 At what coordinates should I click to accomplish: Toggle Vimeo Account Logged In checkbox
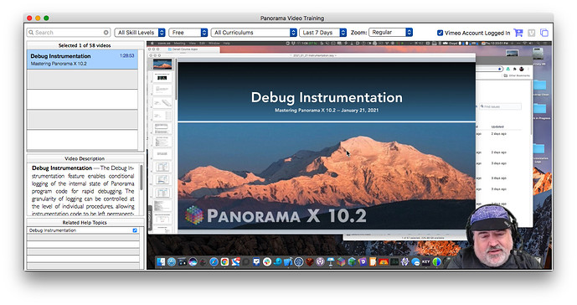point(440,33)
